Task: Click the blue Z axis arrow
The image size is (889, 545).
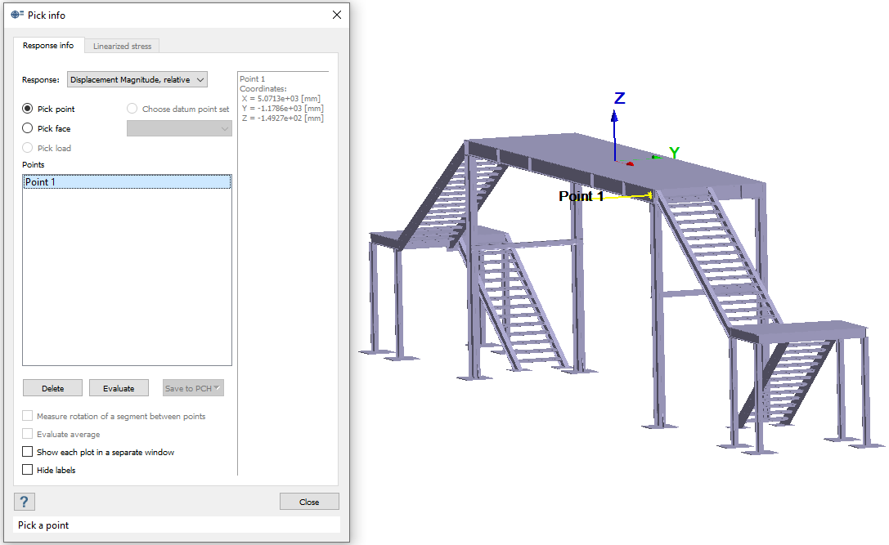Action: pyautogui.click(x=615, y=131)
